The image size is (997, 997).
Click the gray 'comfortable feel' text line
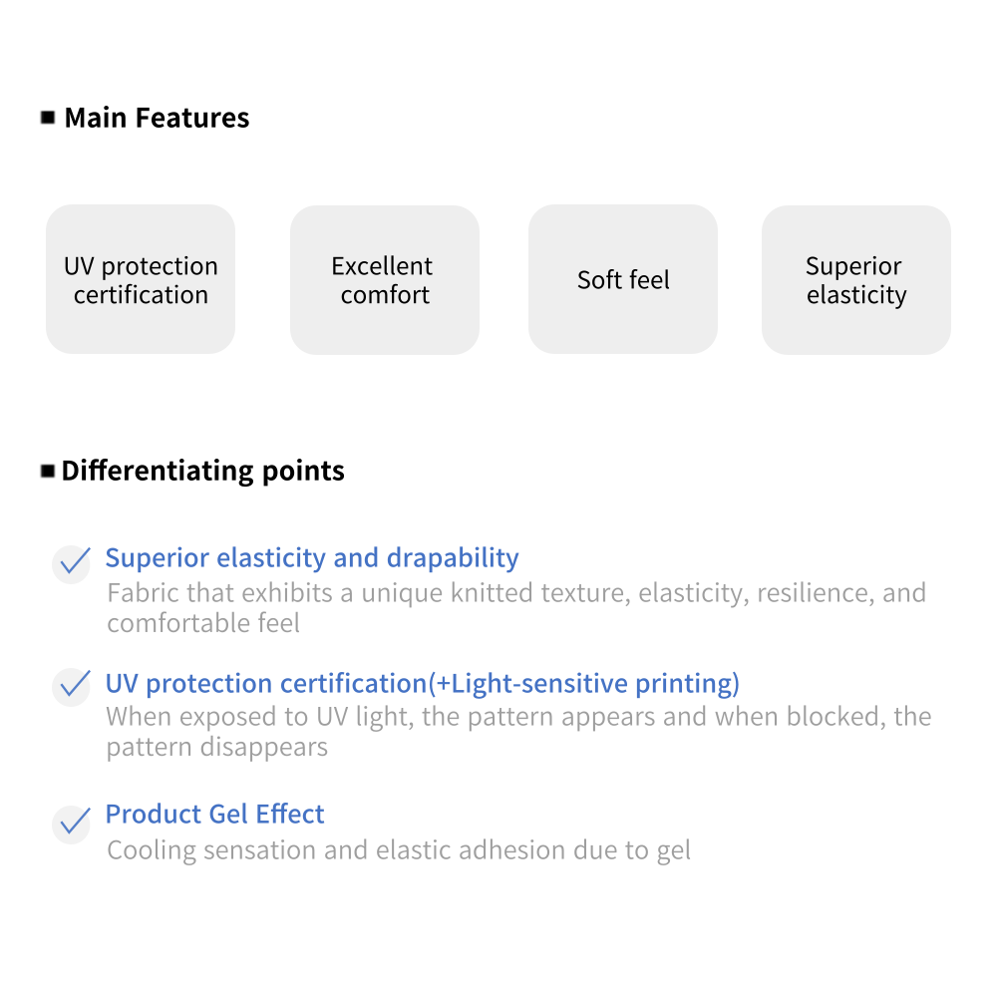pyautogui.click(x=203, y=623)
